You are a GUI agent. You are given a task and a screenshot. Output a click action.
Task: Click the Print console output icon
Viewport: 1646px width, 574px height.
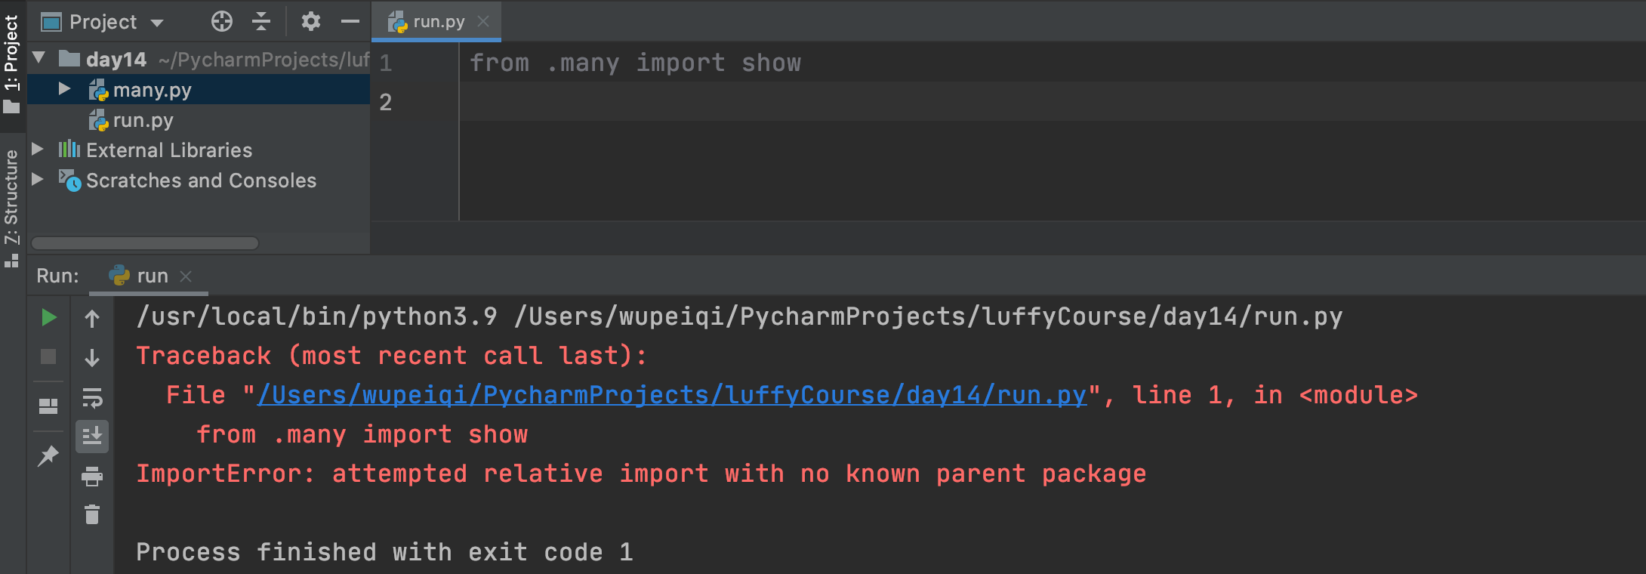92,477
